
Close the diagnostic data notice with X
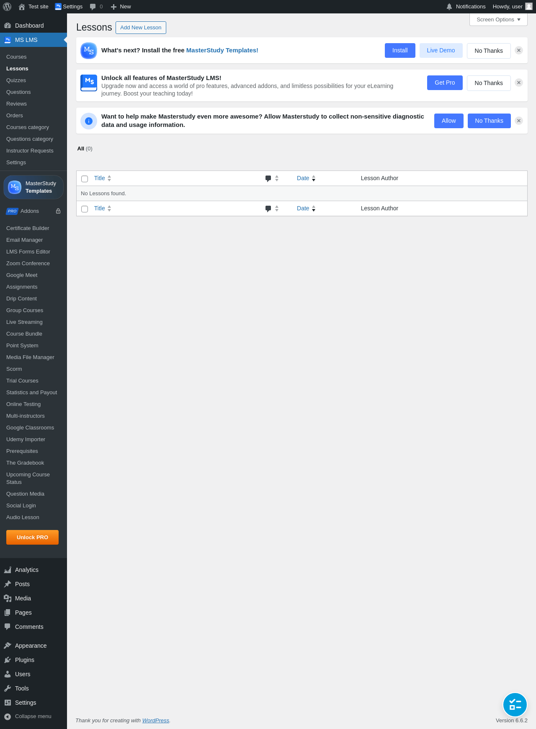tap(519, 121)
